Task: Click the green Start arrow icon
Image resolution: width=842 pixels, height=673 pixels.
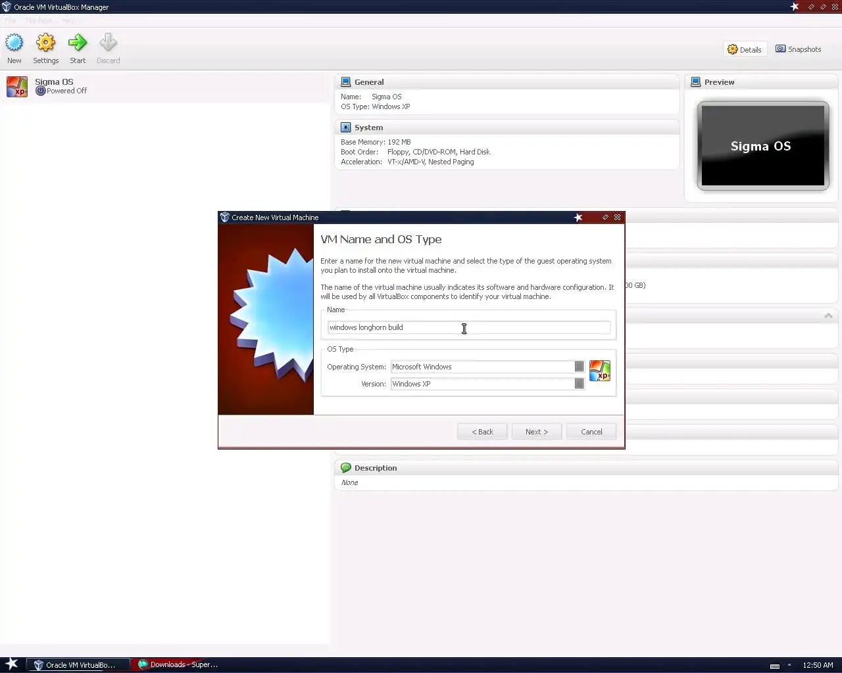Action: click(x=78, y=43)
